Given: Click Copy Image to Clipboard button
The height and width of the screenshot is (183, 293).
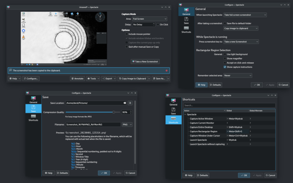Looking at the screenshot, I should click(x=133, y=79).
